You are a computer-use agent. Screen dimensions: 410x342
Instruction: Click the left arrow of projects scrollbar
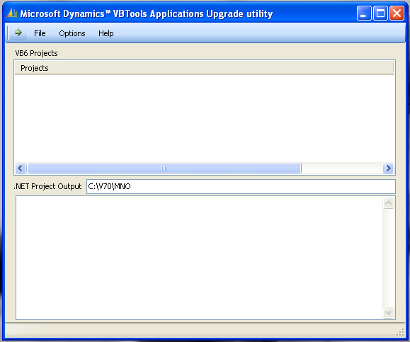[21, 168]
